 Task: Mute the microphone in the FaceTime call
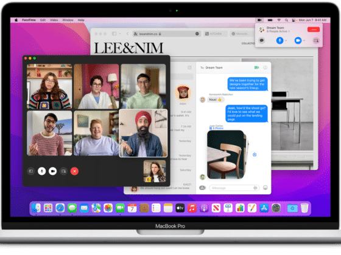41,171
